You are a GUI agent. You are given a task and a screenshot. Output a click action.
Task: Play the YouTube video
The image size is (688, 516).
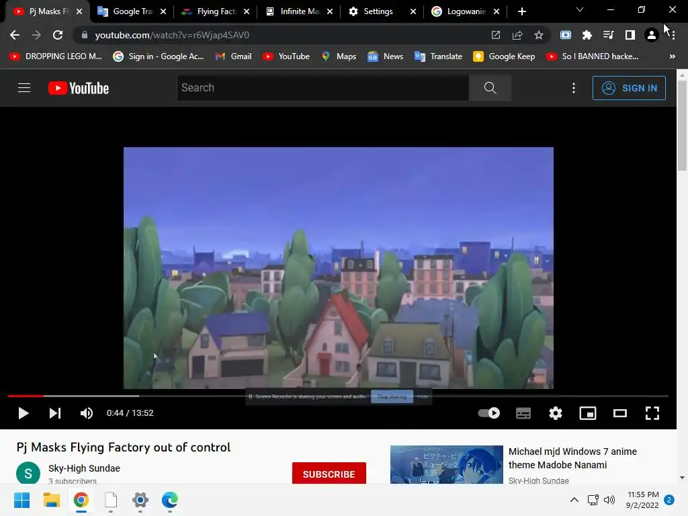click(x=24, y=413)
